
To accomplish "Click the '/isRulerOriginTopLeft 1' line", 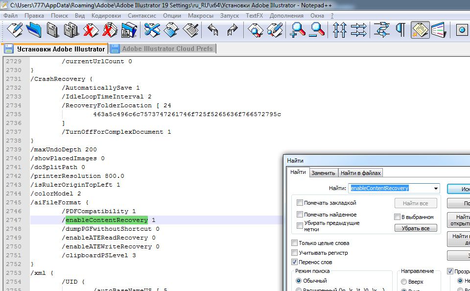I will pos(75,185).
